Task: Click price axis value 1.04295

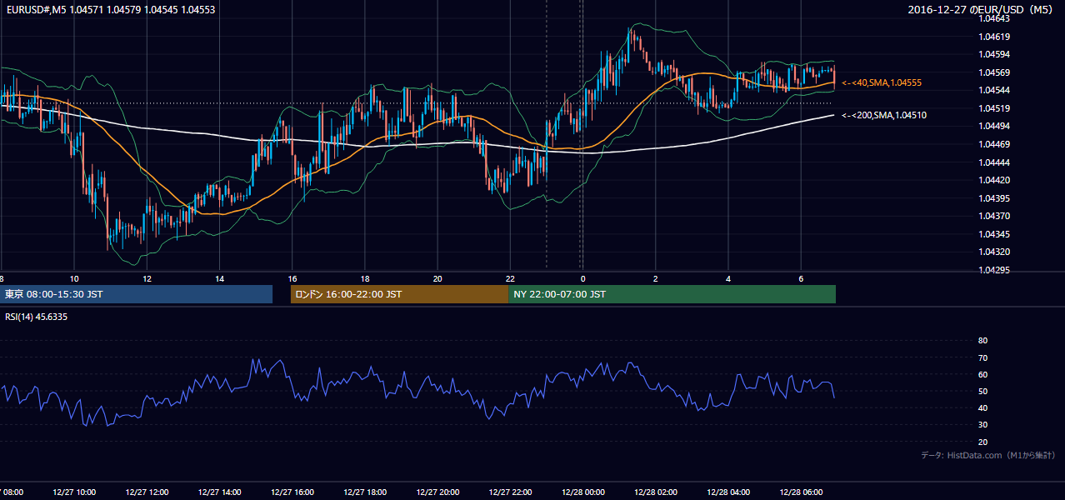Action: (995, 269)
